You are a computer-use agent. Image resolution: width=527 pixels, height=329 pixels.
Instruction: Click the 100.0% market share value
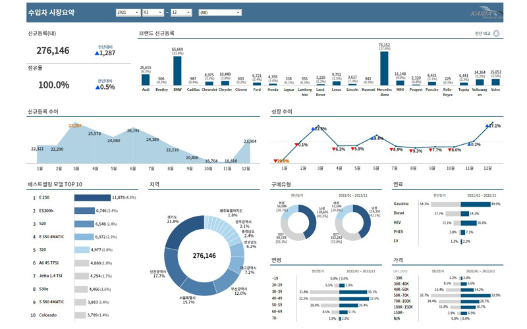54,85
